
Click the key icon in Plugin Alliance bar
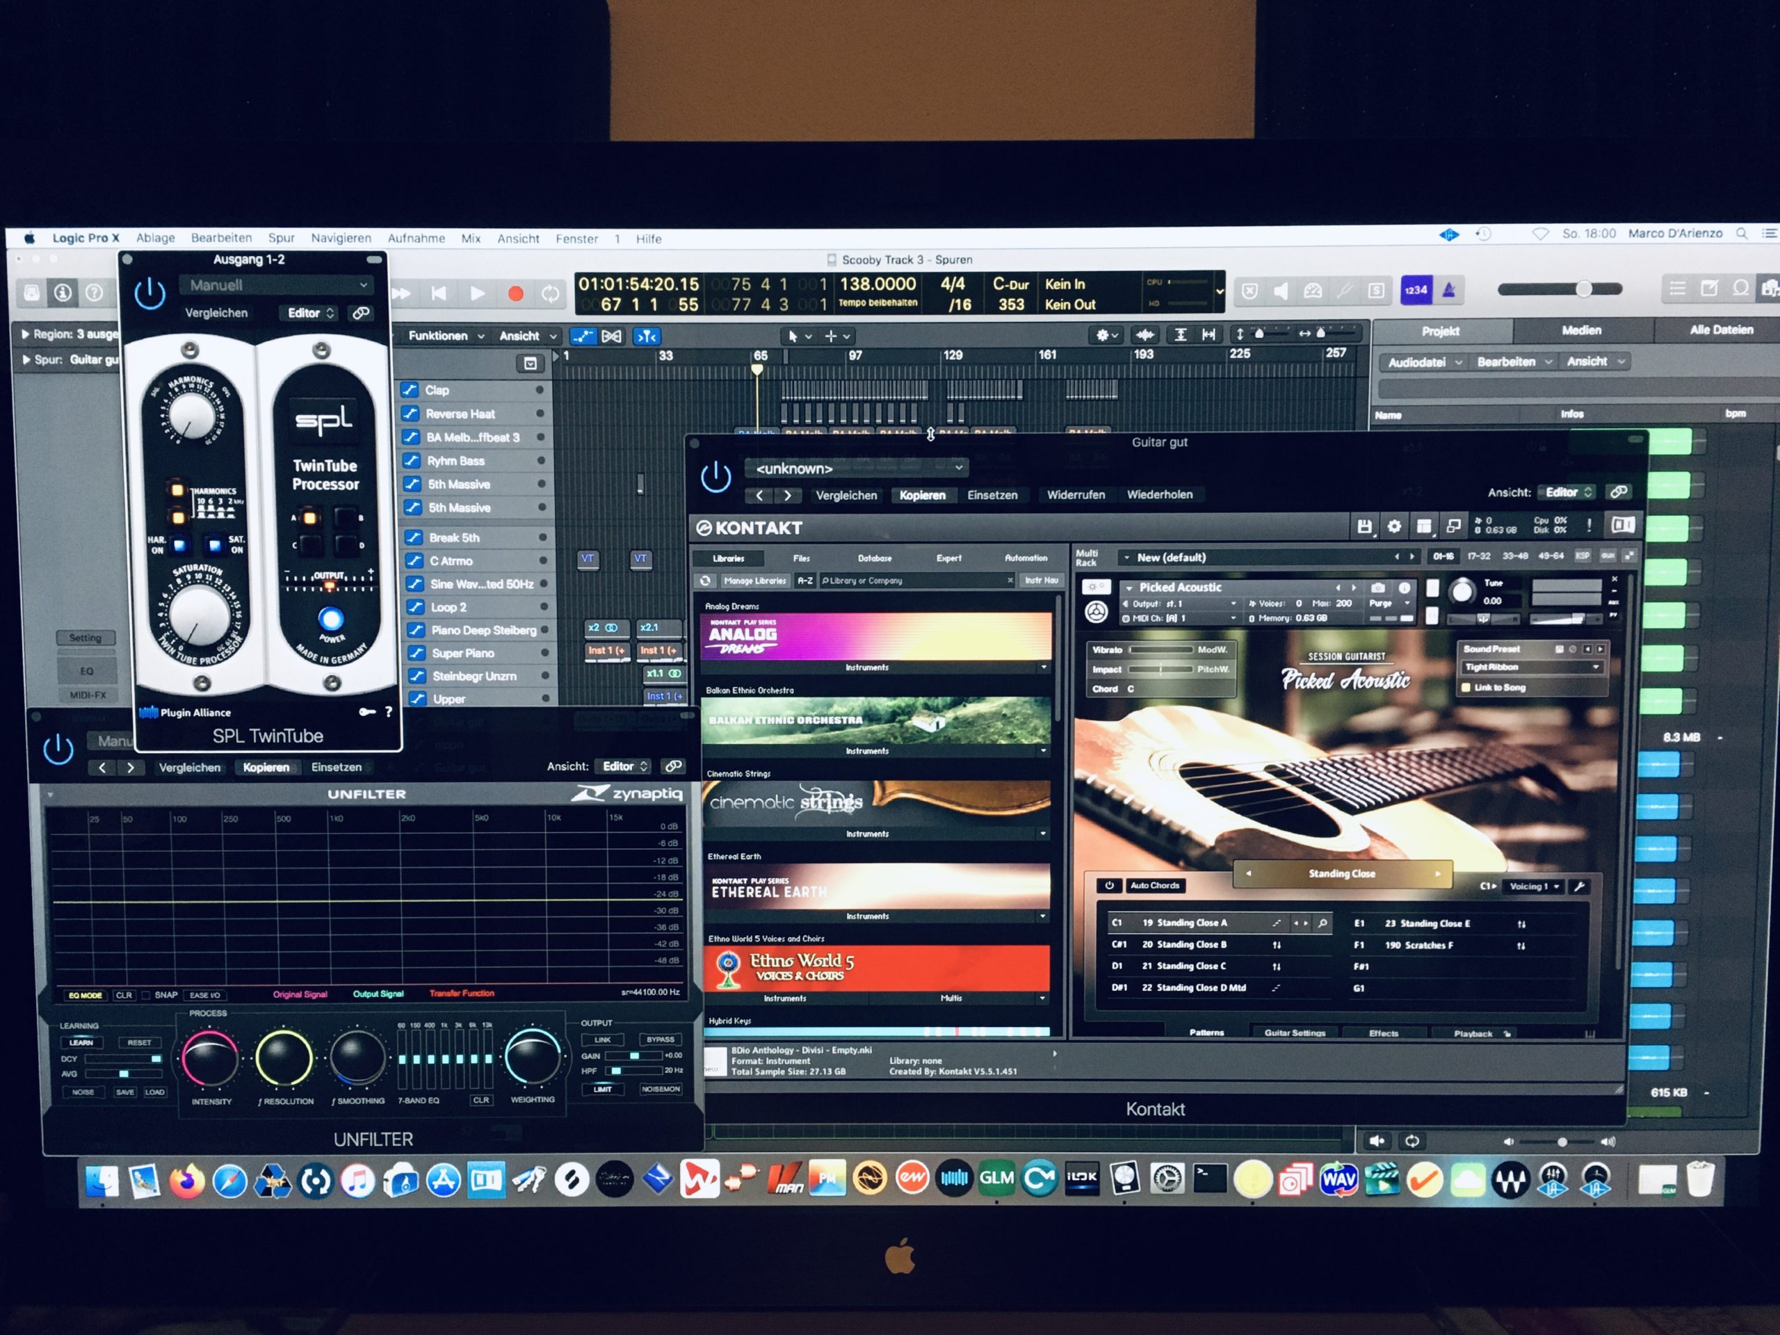point(367,712)
